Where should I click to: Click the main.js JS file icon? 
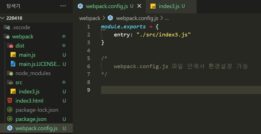[13, 55]
